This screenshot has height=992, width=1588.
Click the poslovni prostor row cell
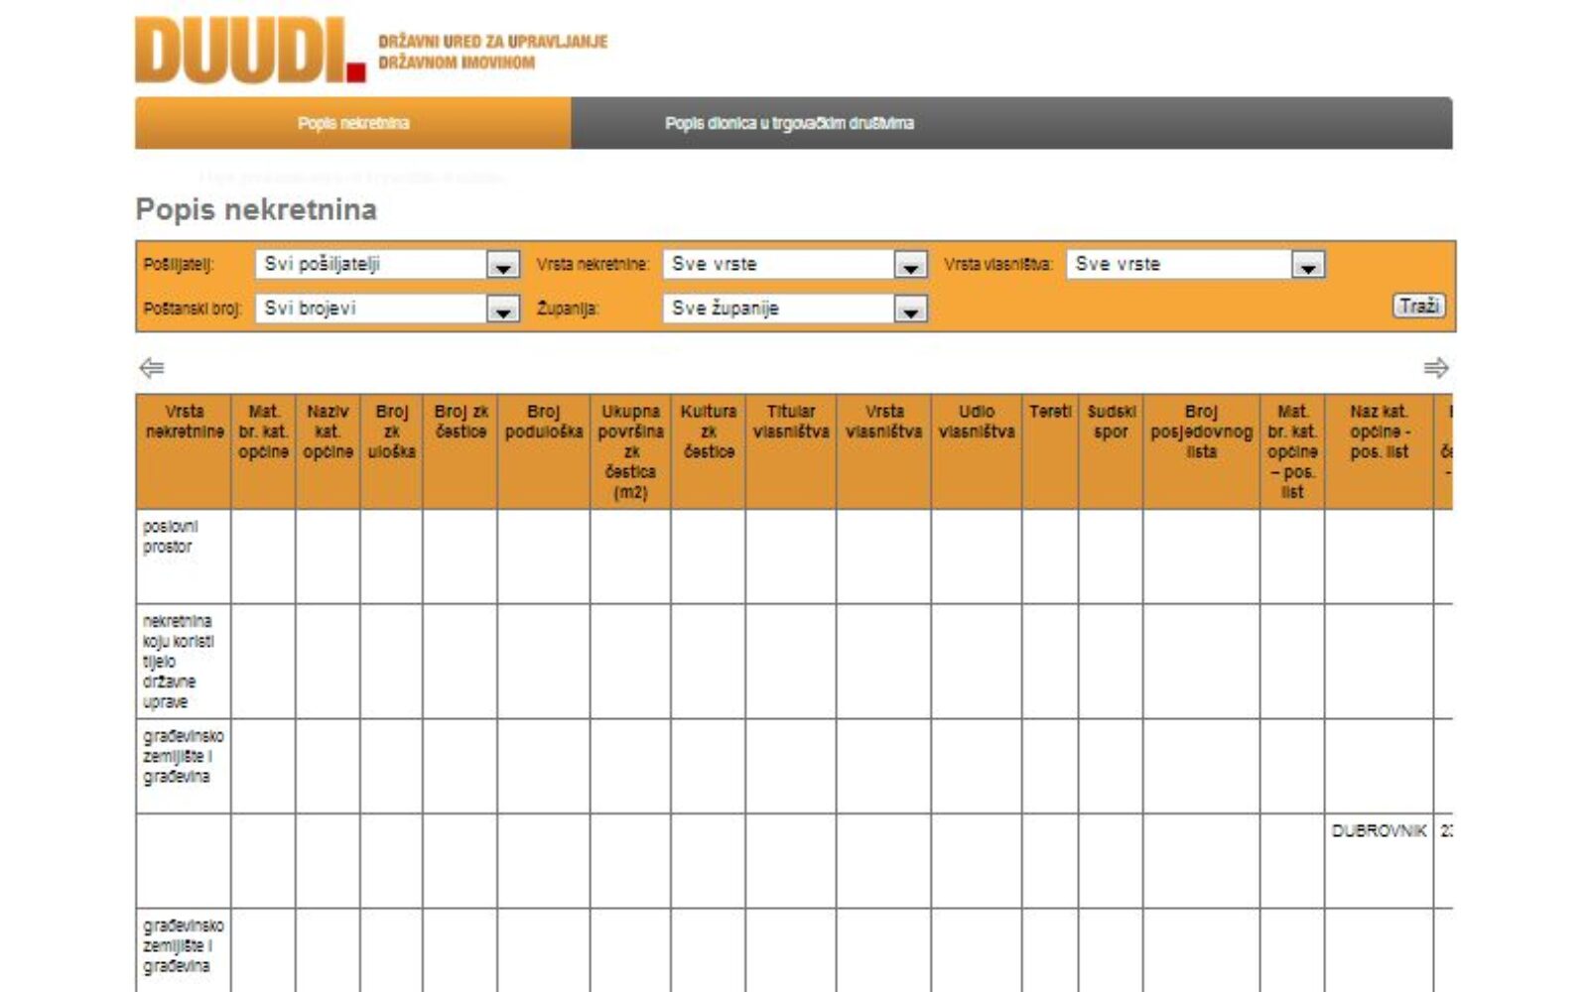pyautogui.click(x=171, y=537)
